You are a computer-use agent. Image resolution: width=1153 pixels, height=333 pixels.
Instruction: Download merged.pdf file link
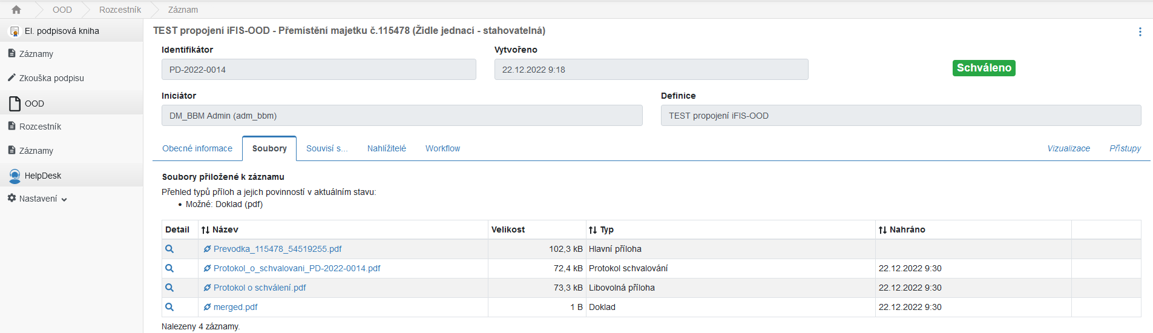click(235, 307)
